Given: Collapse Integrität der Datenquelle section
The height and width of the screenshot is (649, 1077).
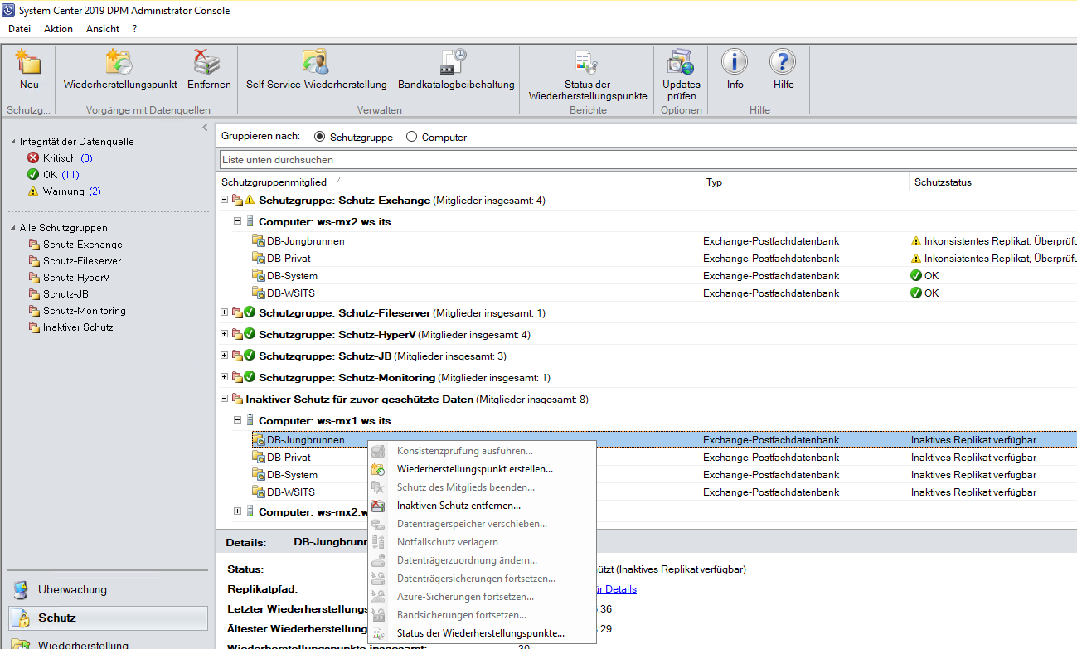Looking at the screenshot, I should pyautogui.click(x=12, y=142).
